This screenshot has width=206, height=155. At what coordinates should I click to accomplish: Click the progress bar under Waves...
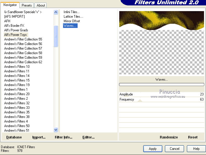pos(161,85)
